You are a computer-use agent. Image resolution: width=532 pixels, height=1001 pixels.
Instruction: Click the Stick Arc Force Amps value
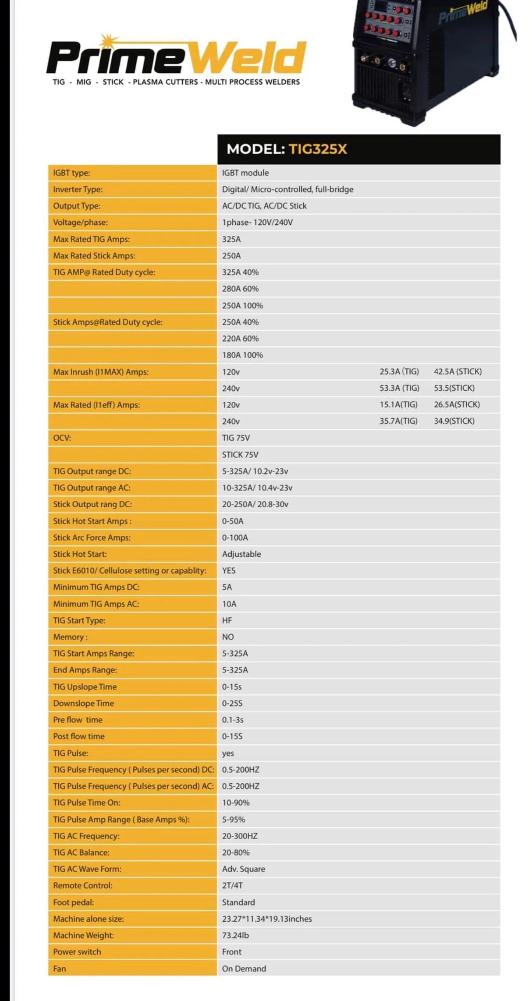click(x=235, y=538)
